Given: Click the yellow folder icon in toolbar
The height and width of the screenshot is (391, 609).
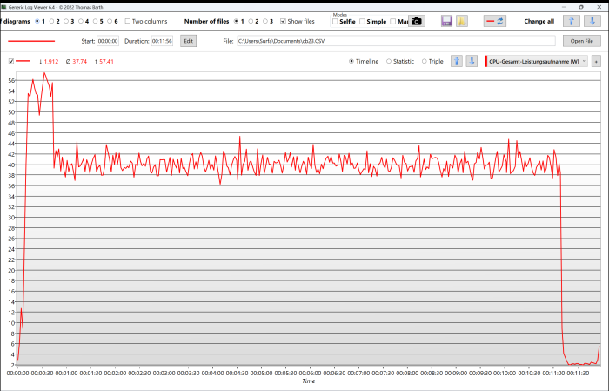Looking at the screenshot, I should pos(461,22).
